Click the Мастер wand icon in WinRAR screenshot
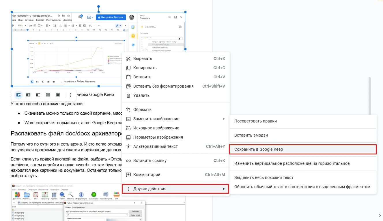Screen dimensions: 383x221 point(71,196)
